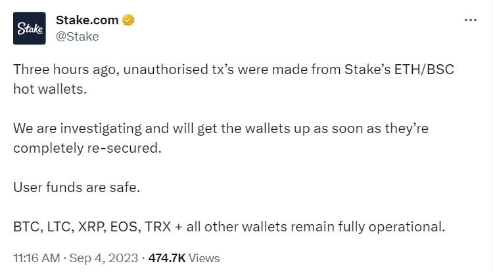This screenshot has width=493, height=272.
Task: Open the Stake profile avatar logo
Action: [x=29, y=28]
